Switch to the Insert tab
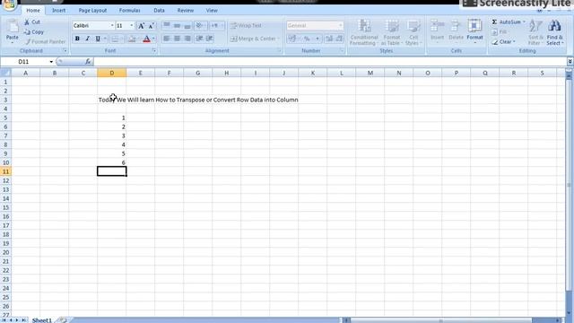The width and height of the screenshot is (574, 323). coord(58,11)
